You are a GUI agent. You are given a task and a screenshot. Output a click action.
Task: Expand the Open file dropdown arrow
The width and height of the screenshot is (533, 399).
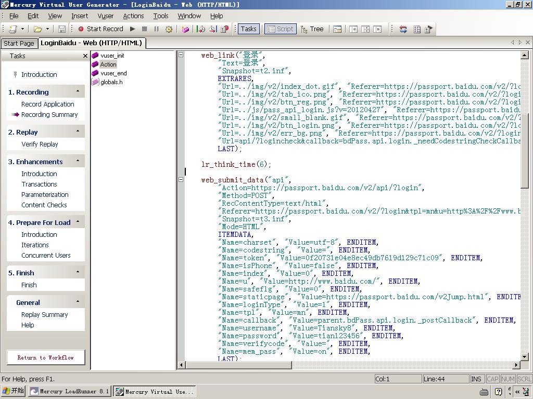click(47, 29)
